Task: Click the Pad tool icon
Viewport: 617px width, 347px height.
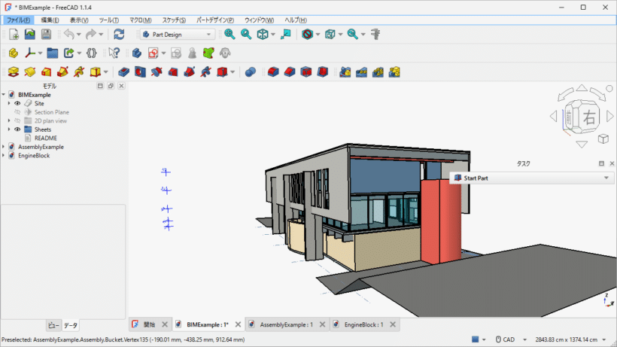Action: (x=14, y=72)
